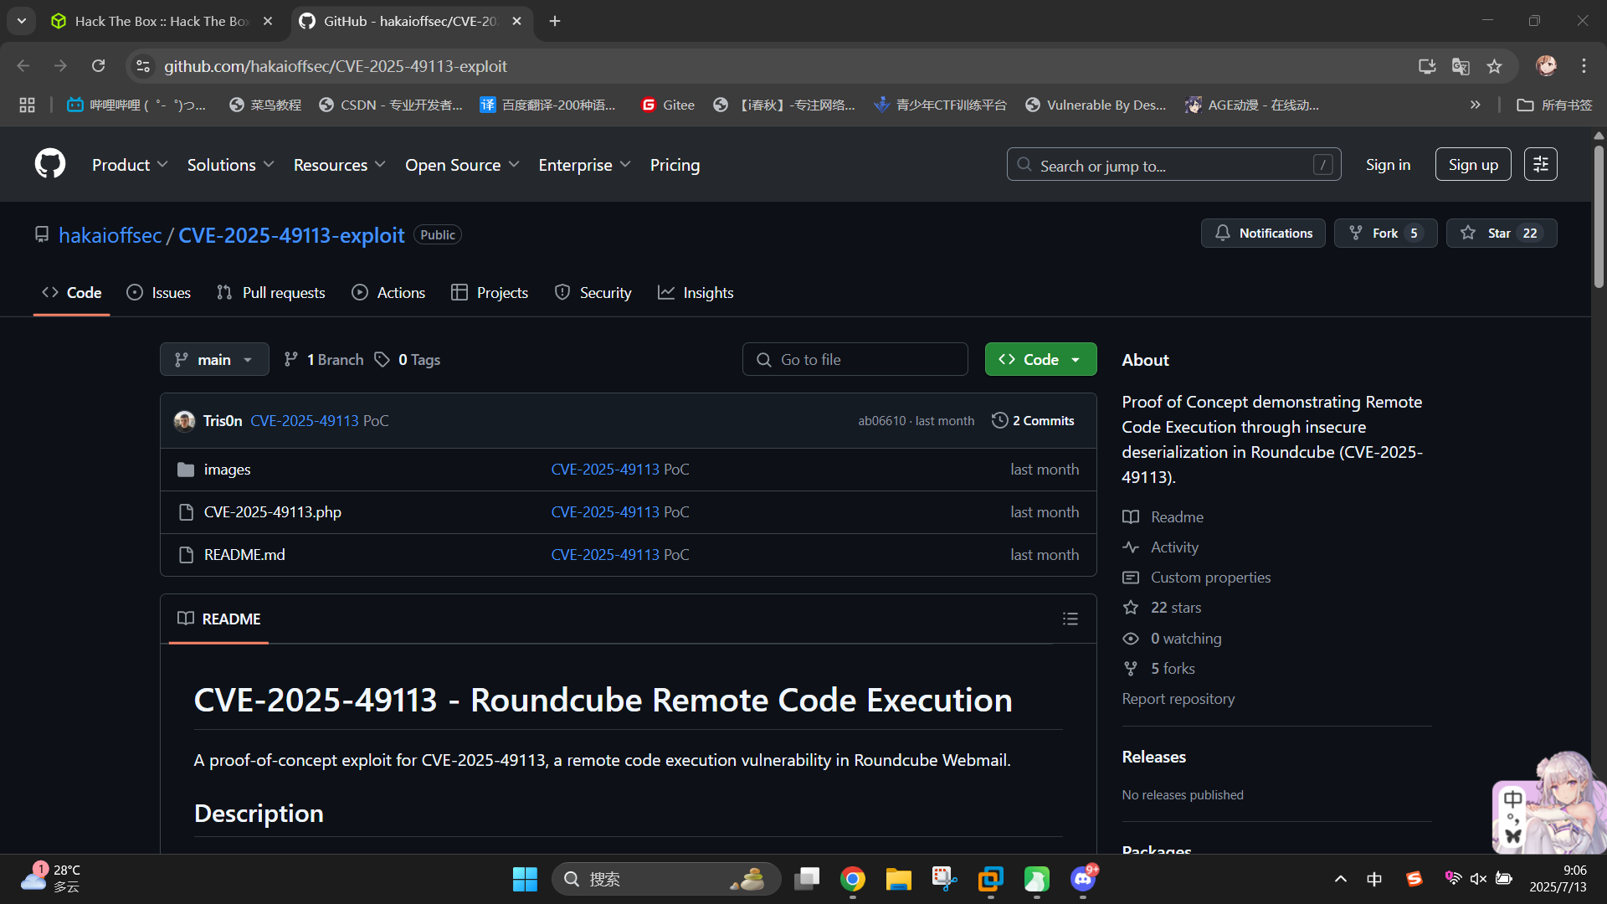Switch to the Issues tab
This screenshot has width=1607, height=904.
(159, 292)
